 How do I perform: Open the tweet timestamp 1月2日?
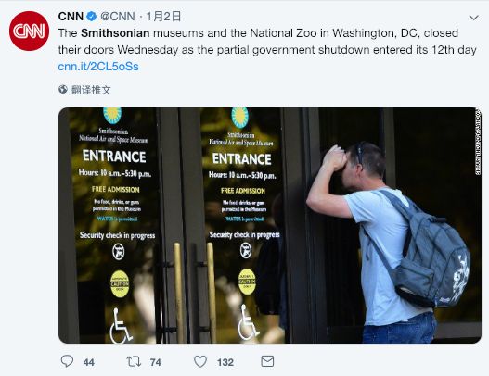pos(163,16)
